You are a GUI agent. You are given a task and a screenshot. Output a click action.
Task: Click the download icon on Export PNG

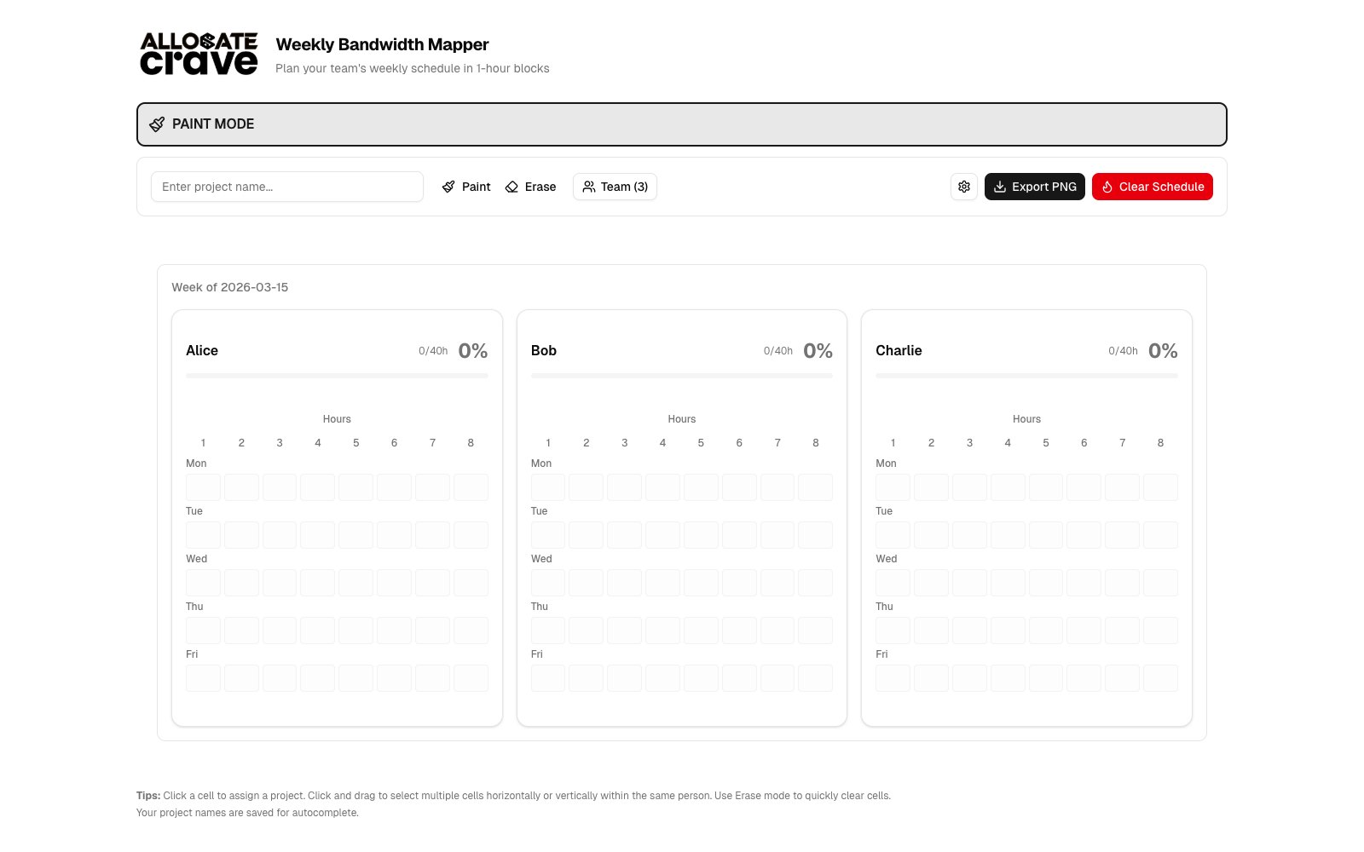pyautogui.click(x=1000, y=187)
